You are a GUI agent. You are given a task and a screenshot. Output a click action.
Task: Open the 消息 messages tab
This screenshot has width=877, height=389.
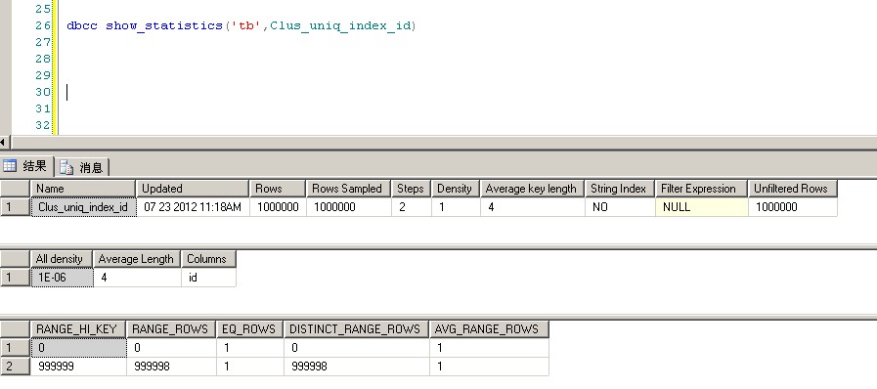pyautogui.click(x=82, y=167)
